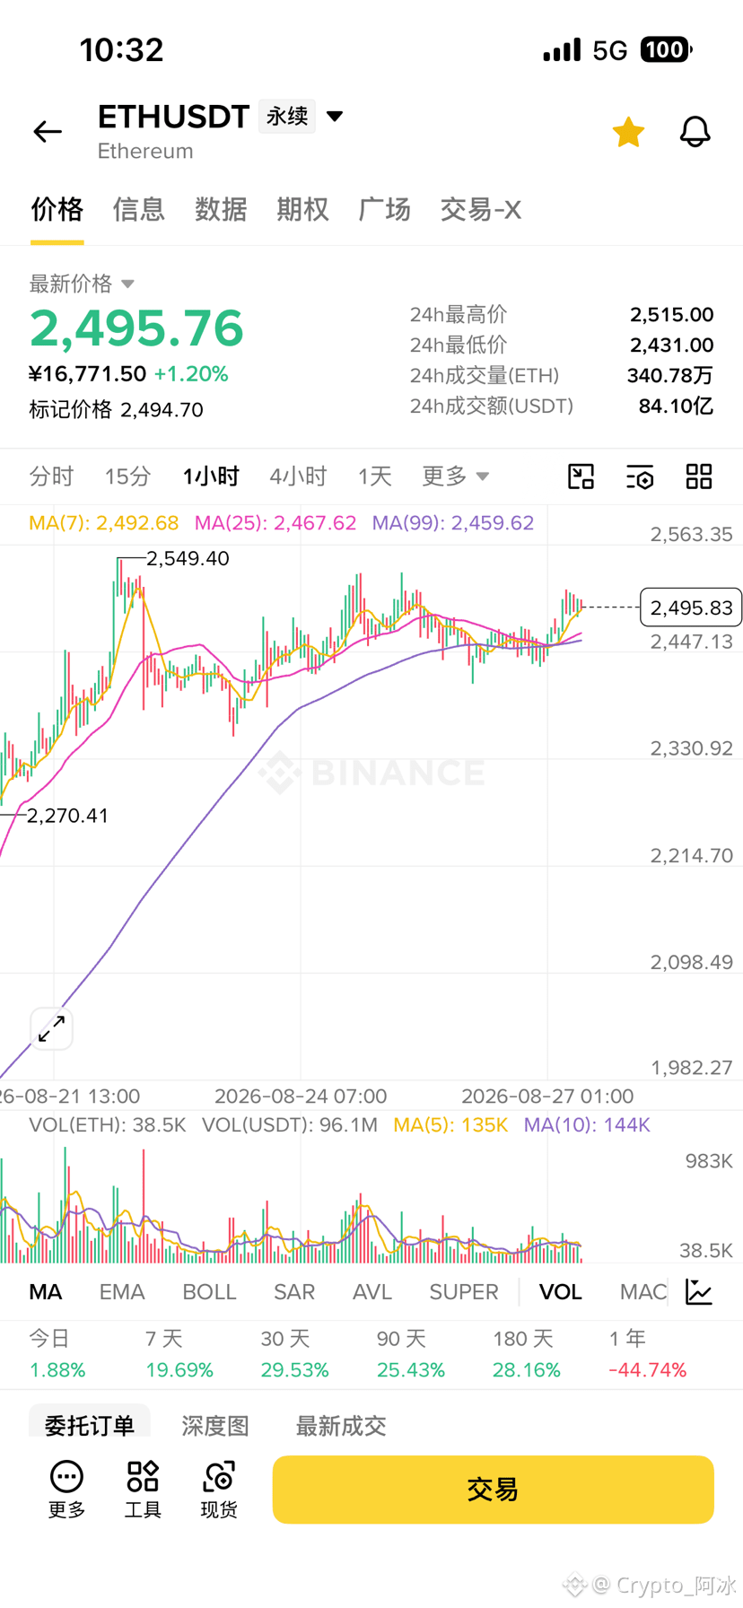Switch to the 交易-X tab

tap(481, 209)
